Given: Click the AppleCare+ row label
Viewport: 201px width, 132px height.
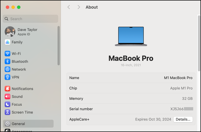Looking at the screenshot, I should click(x=79, y=119).
